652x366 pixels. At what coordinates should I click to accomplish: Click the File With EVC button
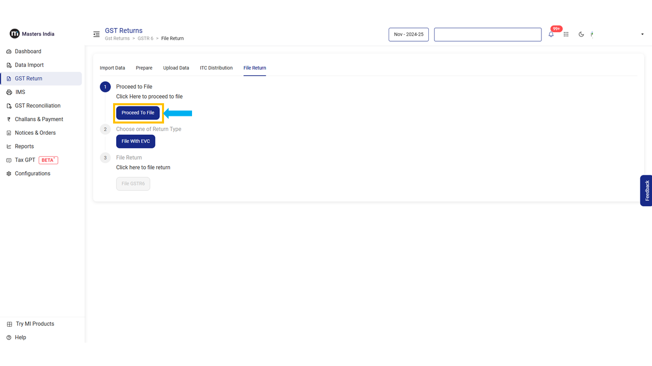pyautogui.click(x=135, y=141)
